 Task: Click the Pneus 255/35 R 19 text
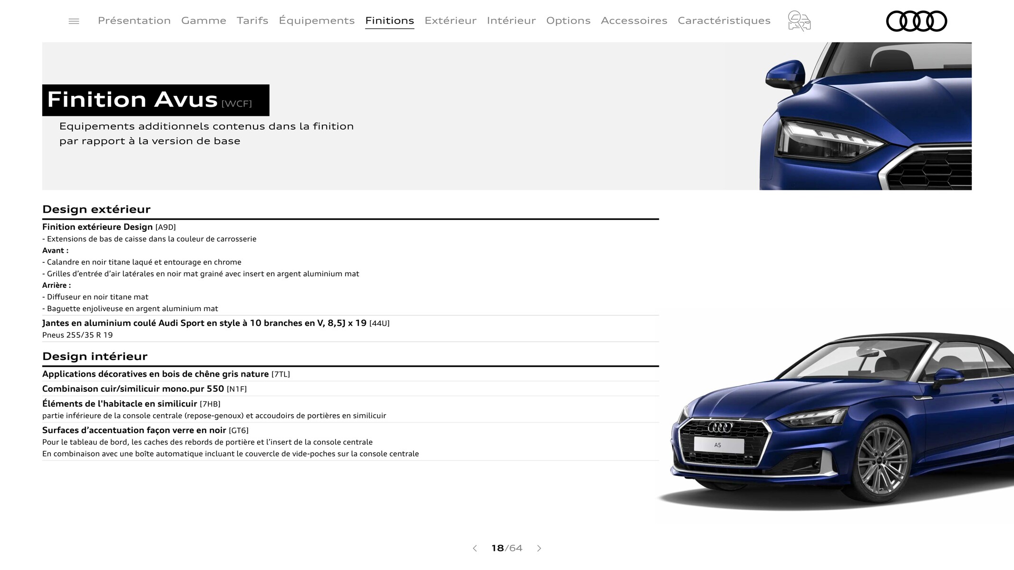tap(77, 335)
